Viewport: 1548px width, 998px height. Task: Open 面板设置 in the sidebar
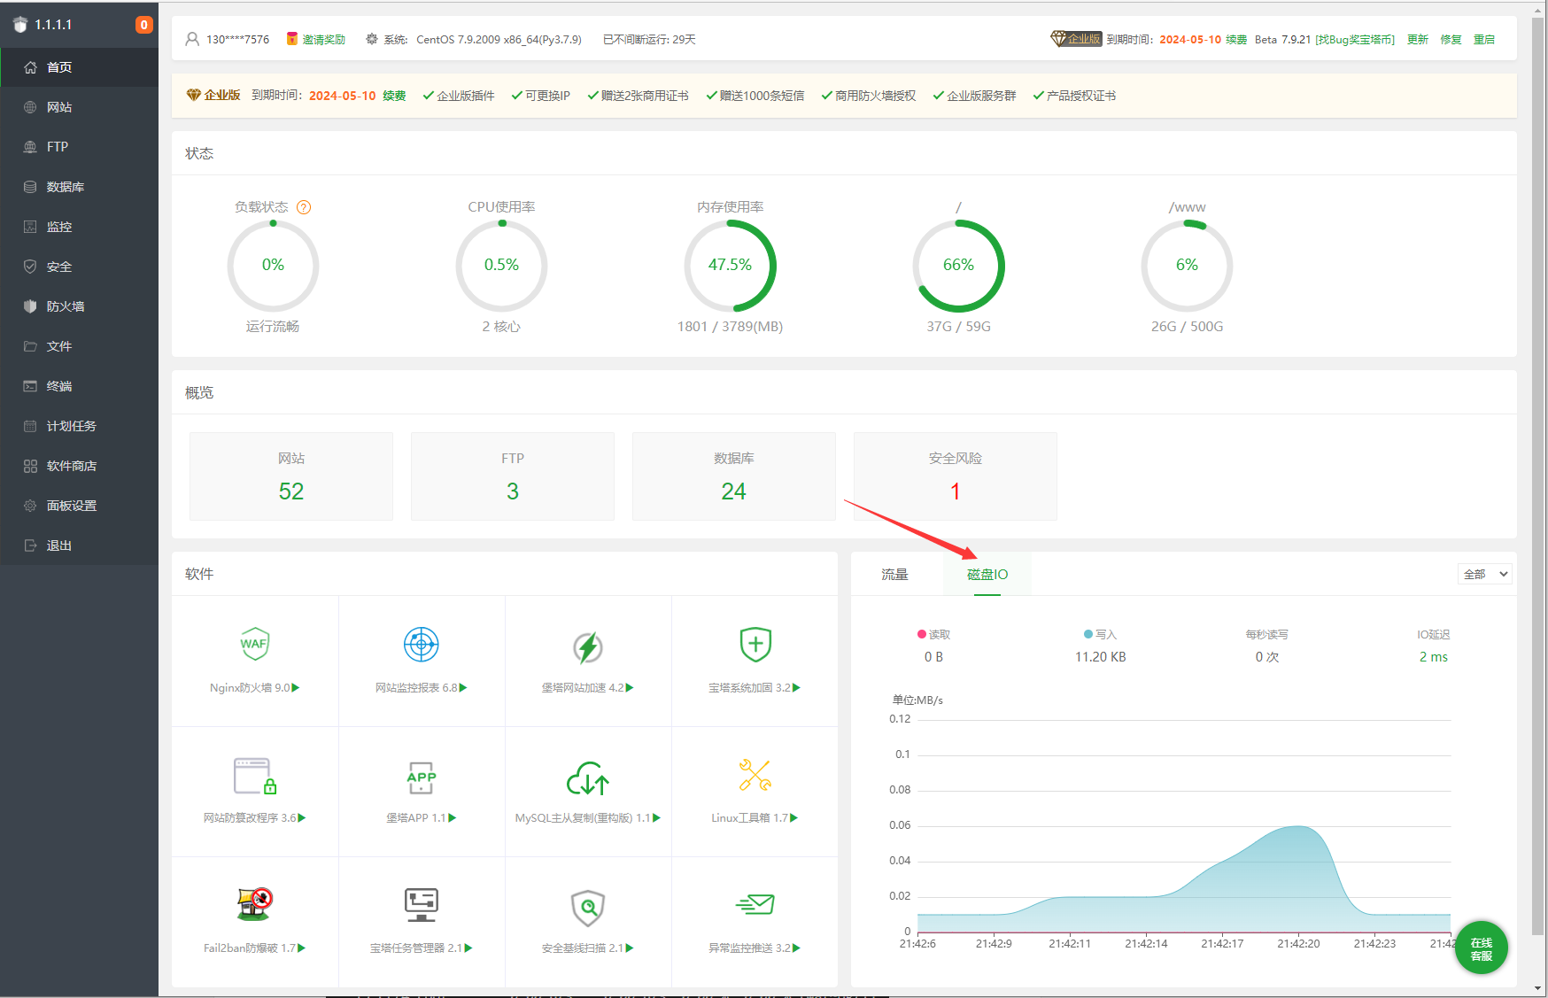[x=80, y=506]
